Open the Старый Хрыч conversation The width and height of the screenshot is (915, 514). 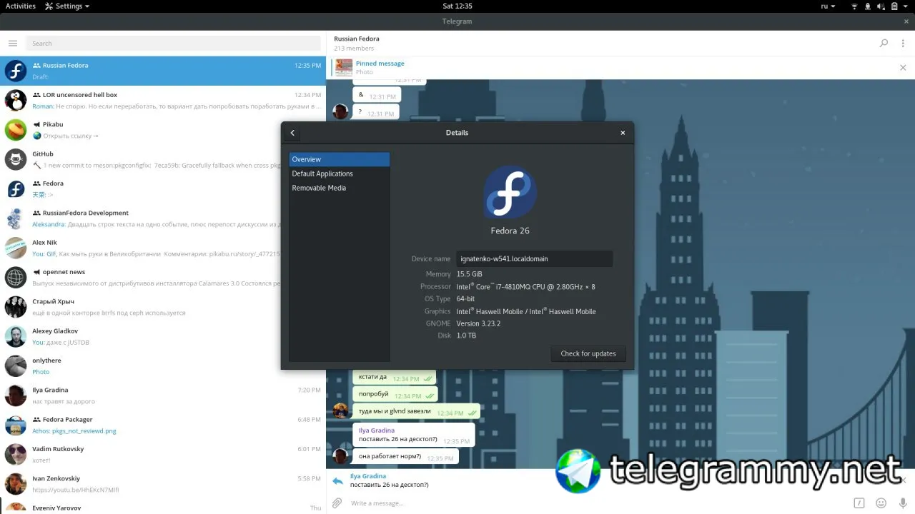pos(163,307)
